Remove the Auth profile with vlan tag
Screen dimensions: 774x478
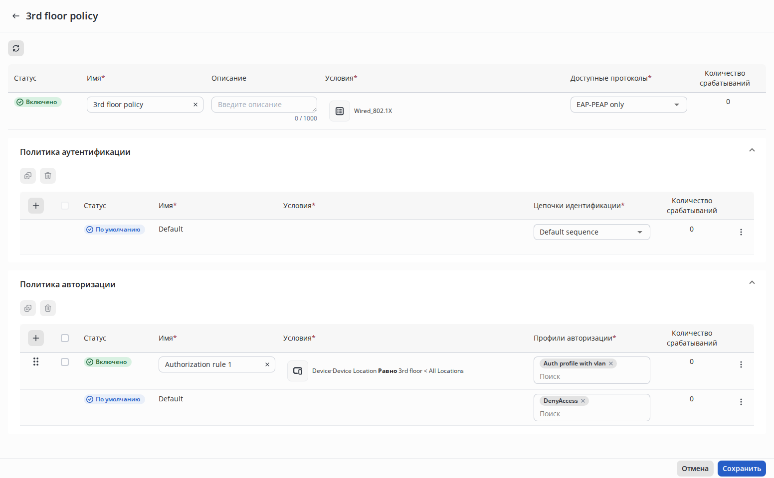click(611, 363)
